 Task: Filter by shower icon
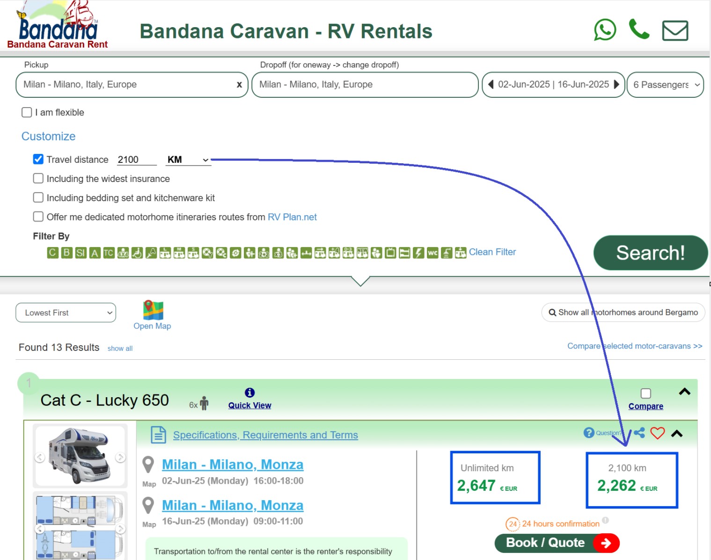(x=447, y=253)
